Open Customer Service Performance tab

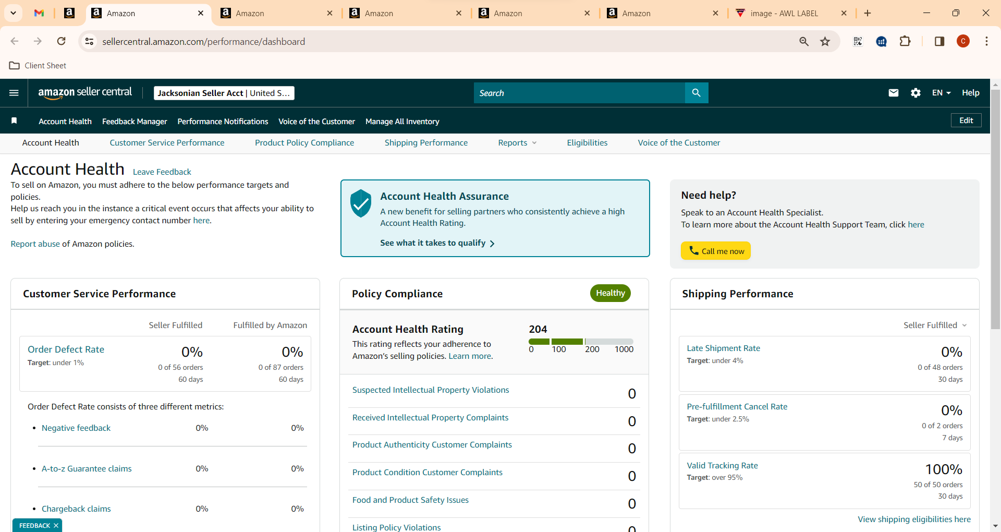167,143
